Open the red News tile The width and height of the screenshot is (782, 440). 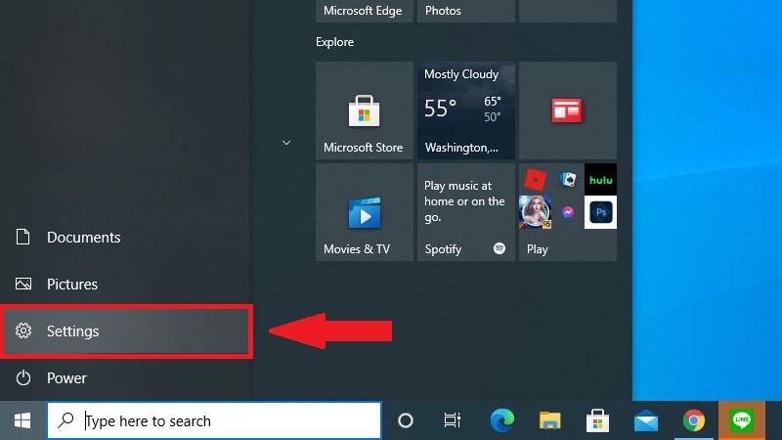[568, 110]
